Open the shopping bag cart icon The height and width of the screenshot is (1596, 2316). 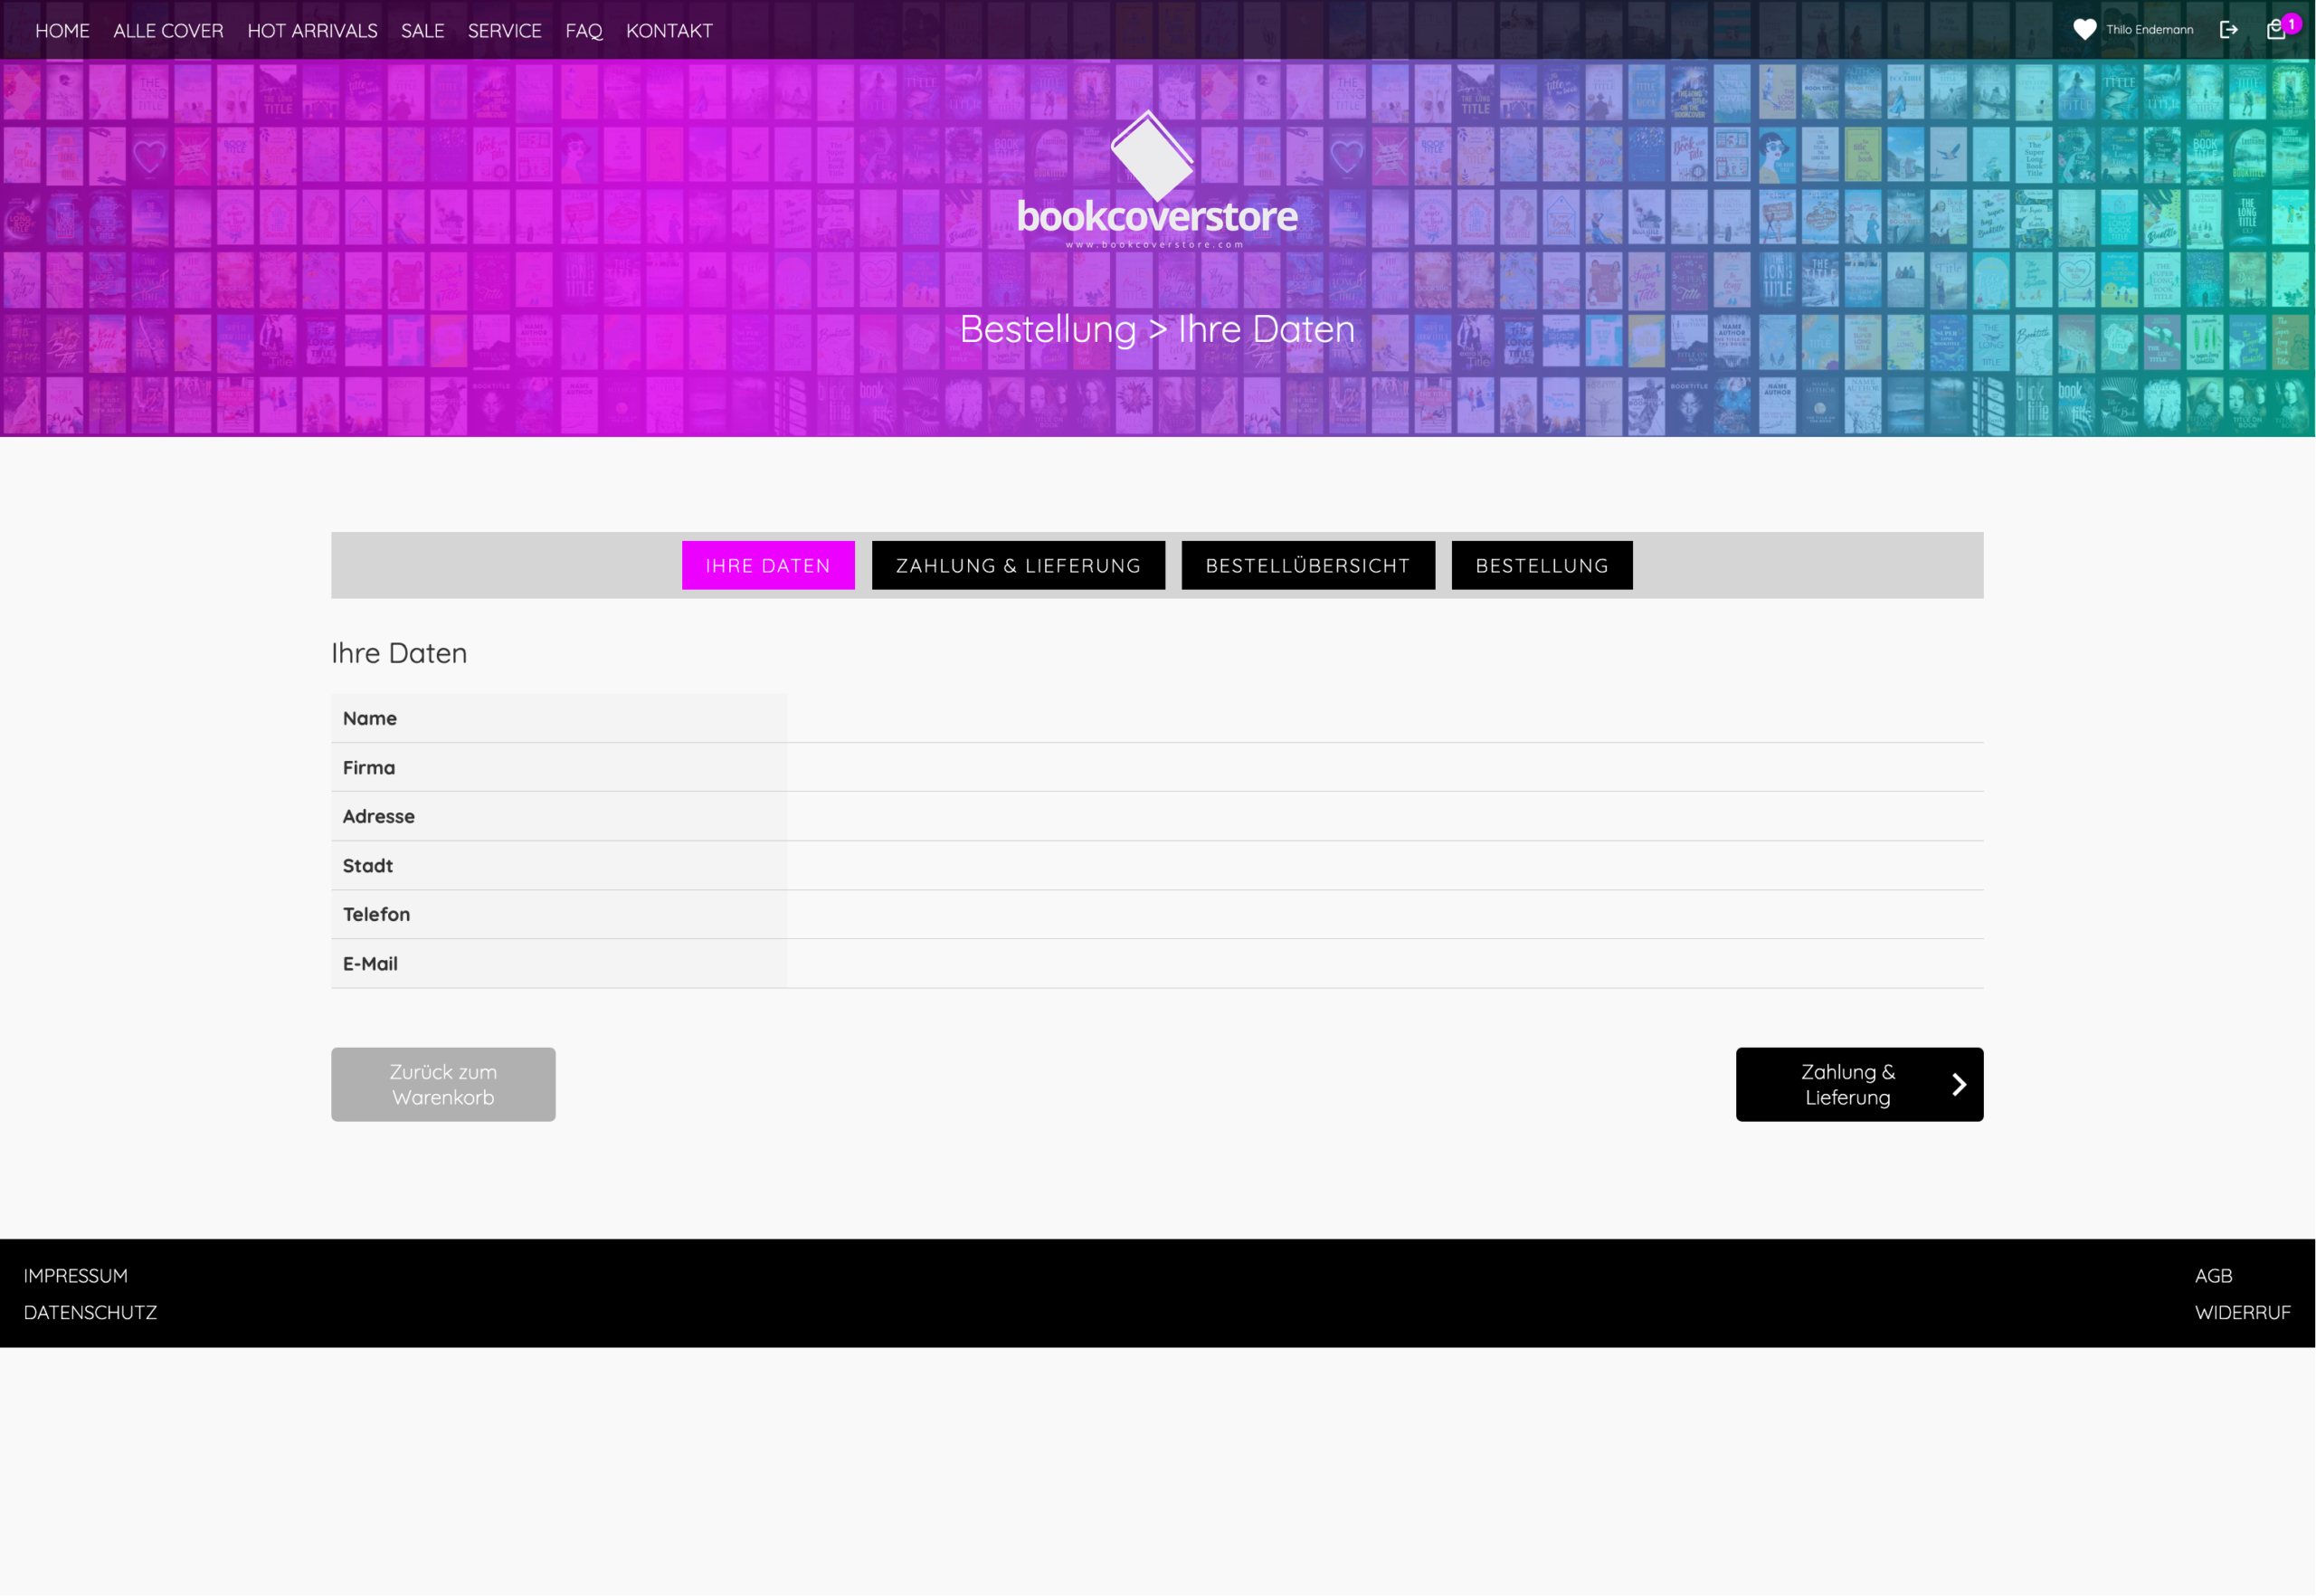2275,30
